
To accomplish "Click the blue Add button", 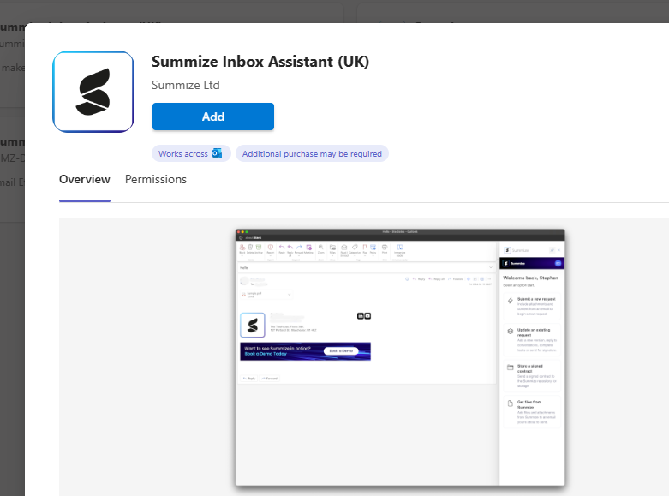I will pyautogui.click(x=213, y=117).
